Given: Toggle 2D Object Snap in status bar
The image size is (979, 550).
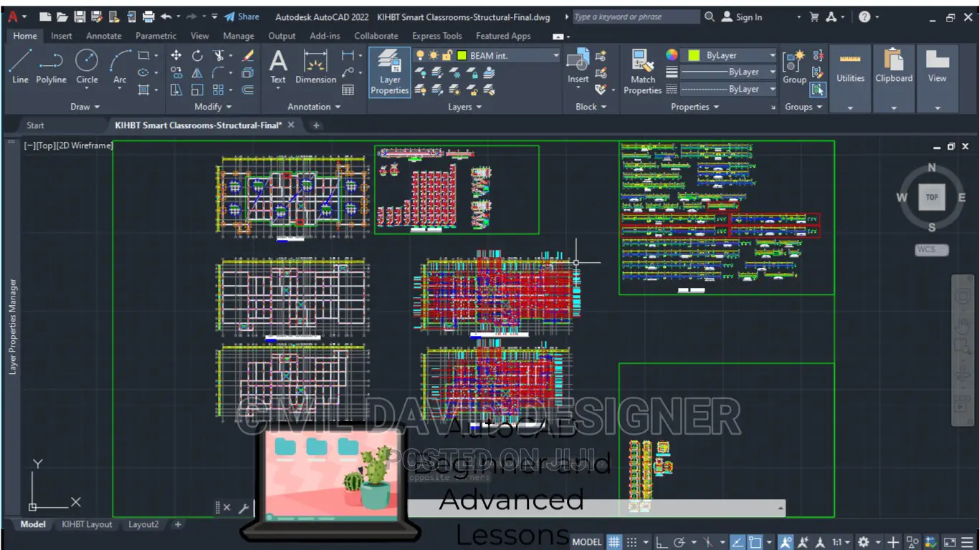Looking at the screenshot, I should click(x=755, y=542).
